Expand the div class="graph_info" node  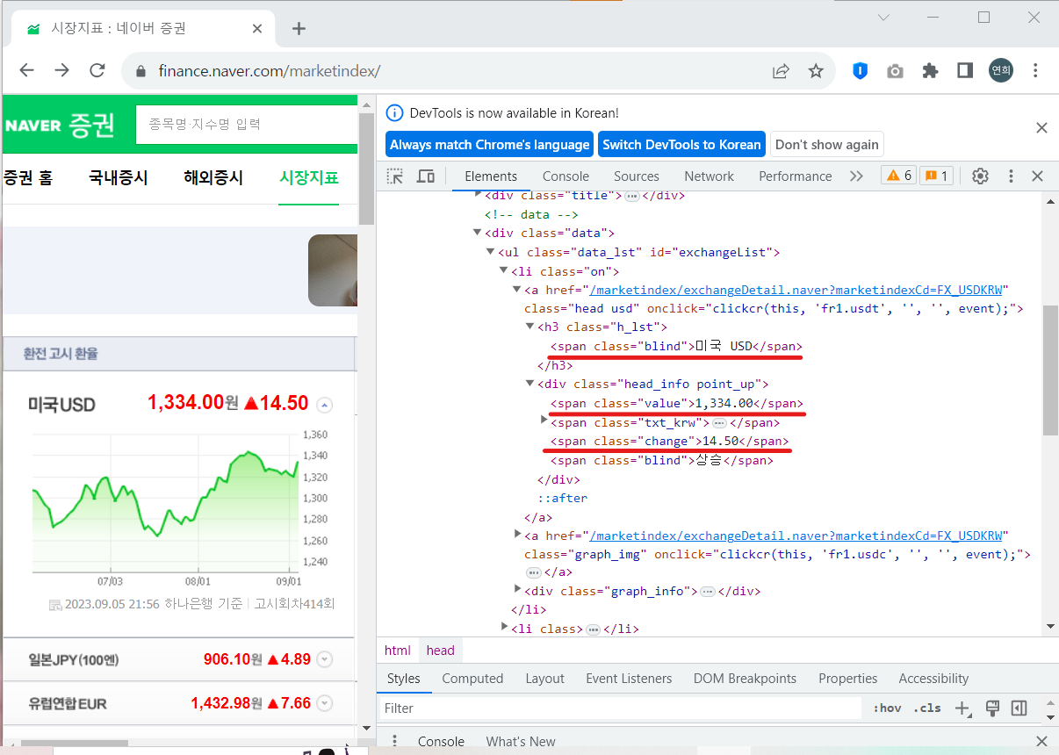pos(517,590)
